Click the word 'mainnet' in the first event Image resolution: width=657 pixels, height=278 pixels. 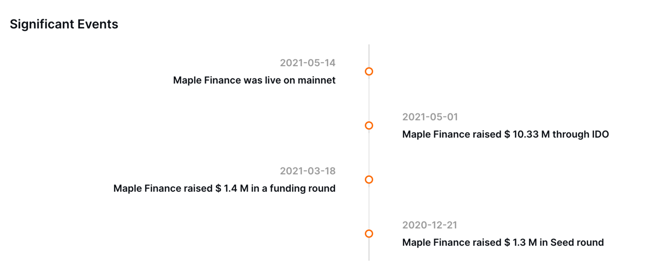tap(317, 80)
